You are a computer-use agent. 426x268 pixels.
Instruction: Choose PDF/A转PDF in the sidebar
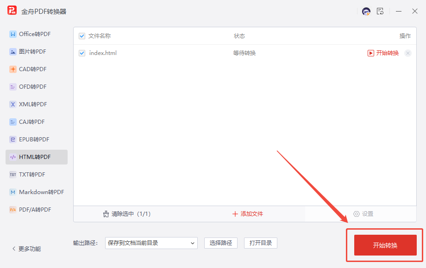click(x=37, y=210)
